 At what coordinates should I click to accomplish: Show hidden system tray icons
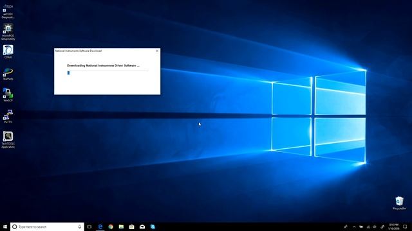tap(354, 227)
